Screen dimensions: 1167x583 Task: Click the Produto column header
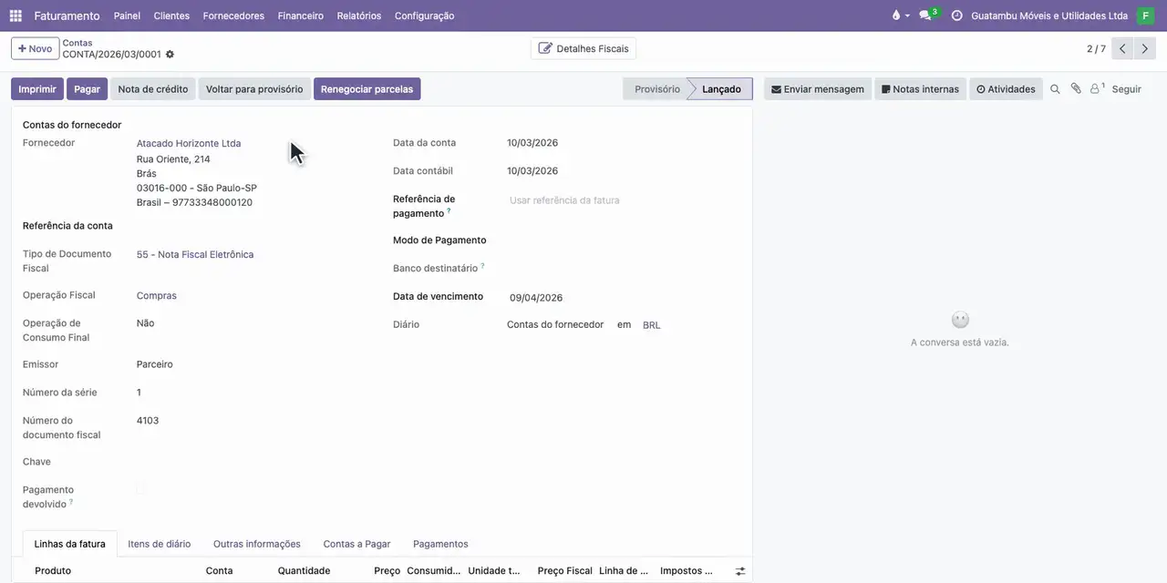[53, 571]
